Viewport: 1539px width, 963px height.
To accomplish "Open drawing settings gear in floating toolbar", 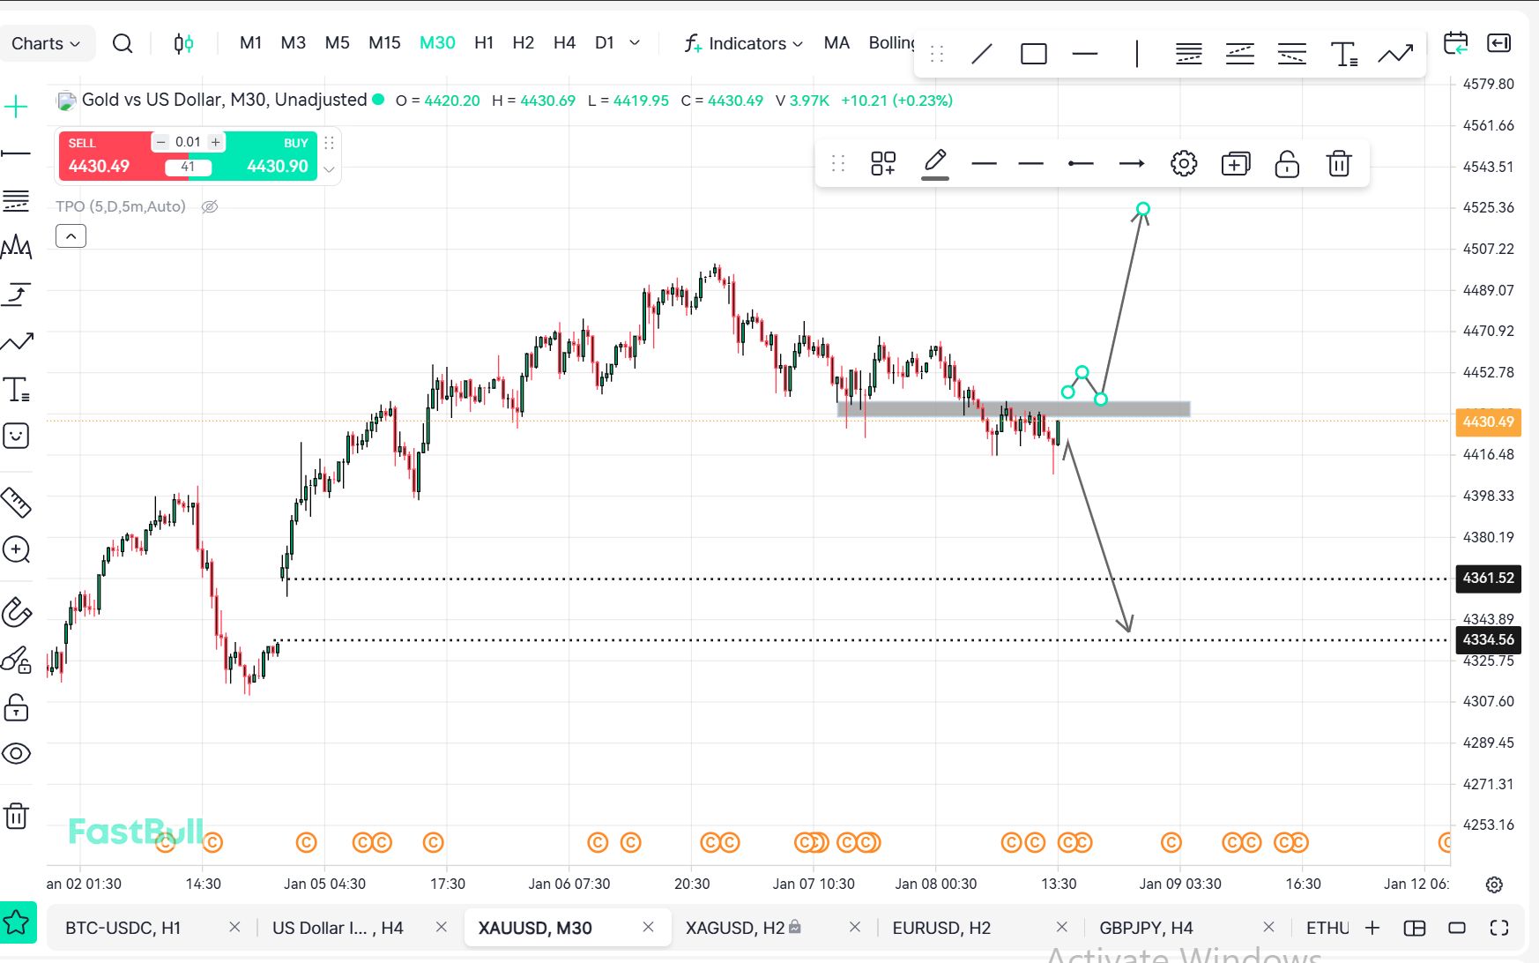I will click(x=1183, y=164).
